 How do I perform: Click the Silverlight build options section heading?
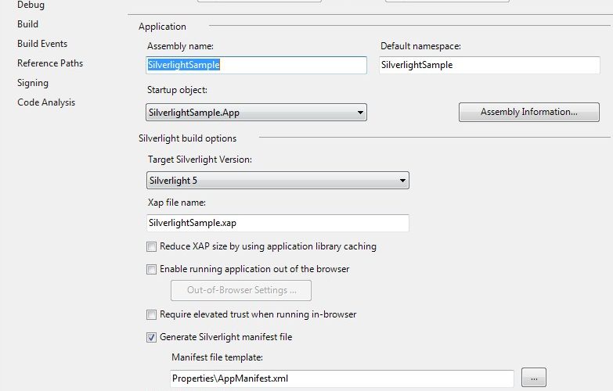point(187,138)
